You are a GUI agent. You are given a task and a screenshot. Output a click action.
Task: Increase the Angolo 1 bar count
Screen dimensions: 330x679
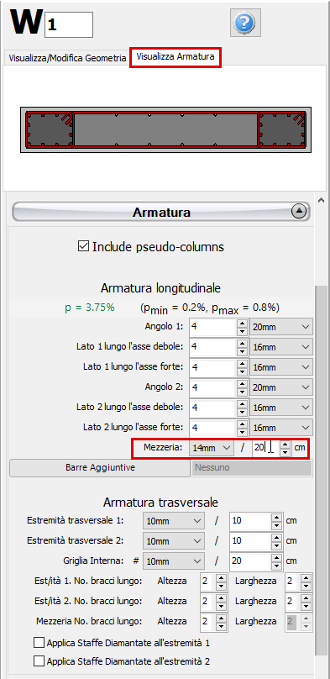(241, 323)
